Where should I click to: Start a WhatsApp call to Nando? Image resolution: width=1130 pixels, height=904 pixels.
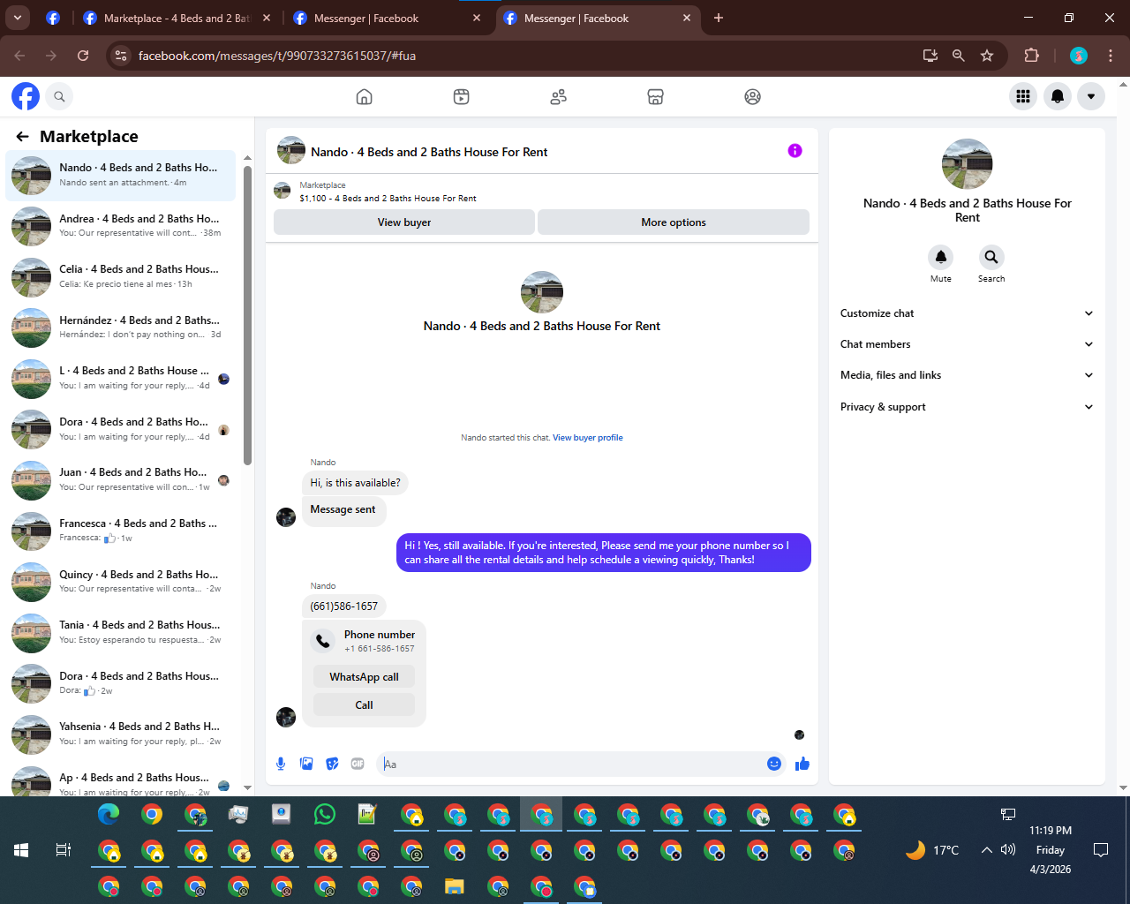(x=364, y=677)
